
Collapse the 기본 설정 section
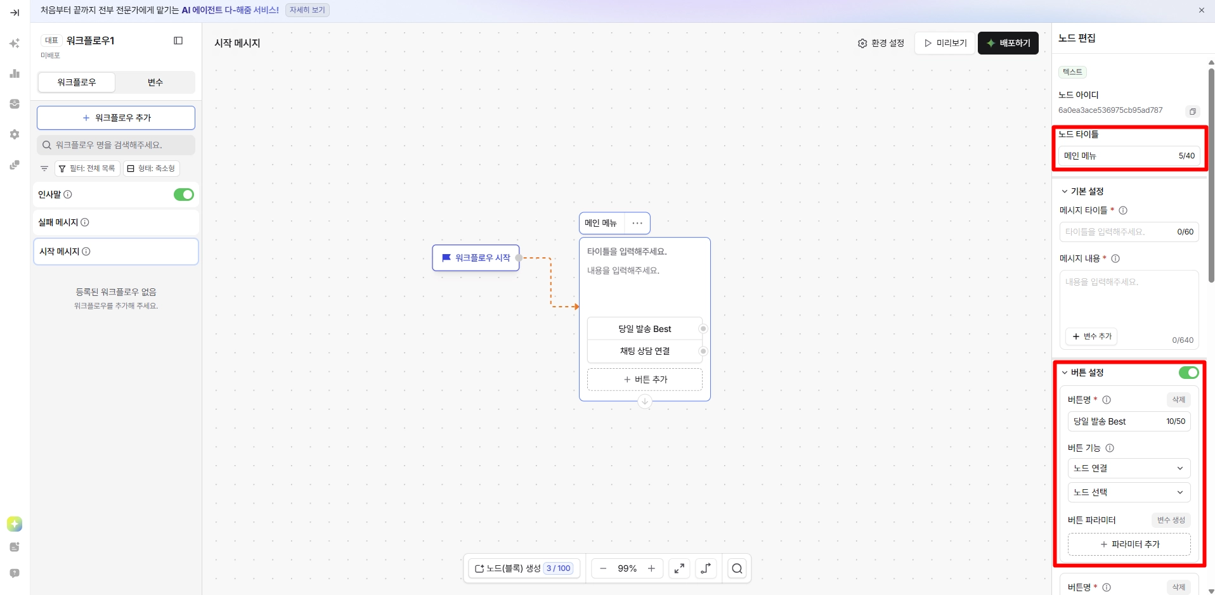(1065, 191)
